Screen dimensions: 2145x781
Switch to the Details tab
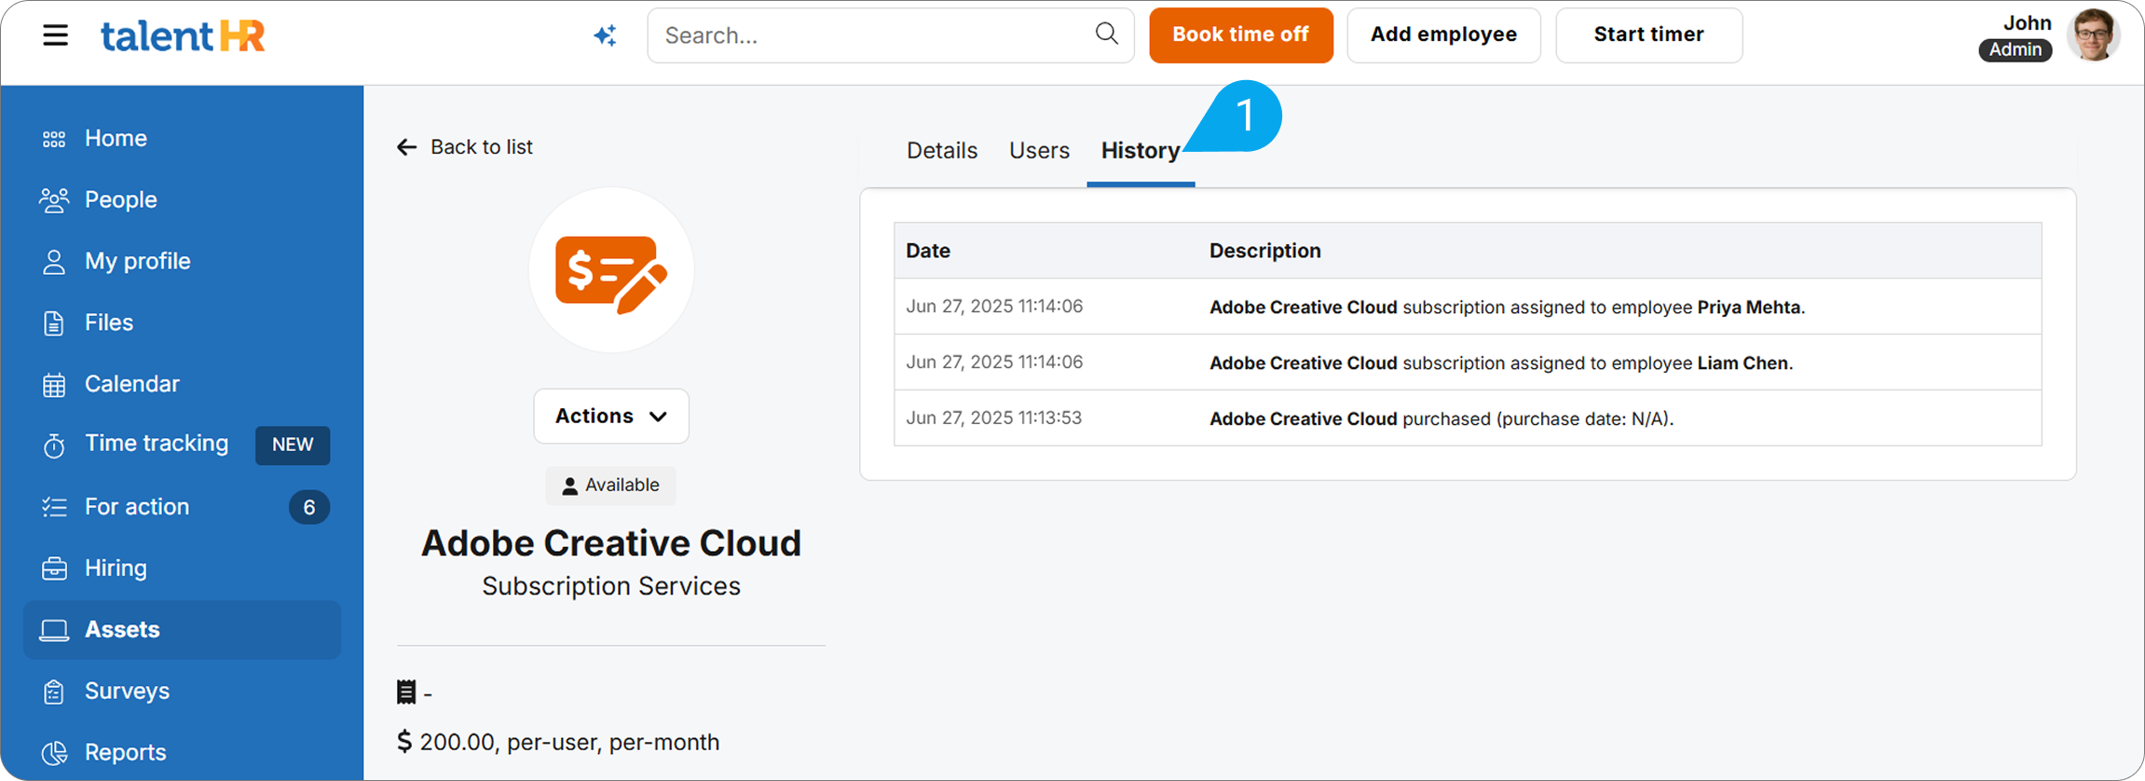tap(942, 150)
